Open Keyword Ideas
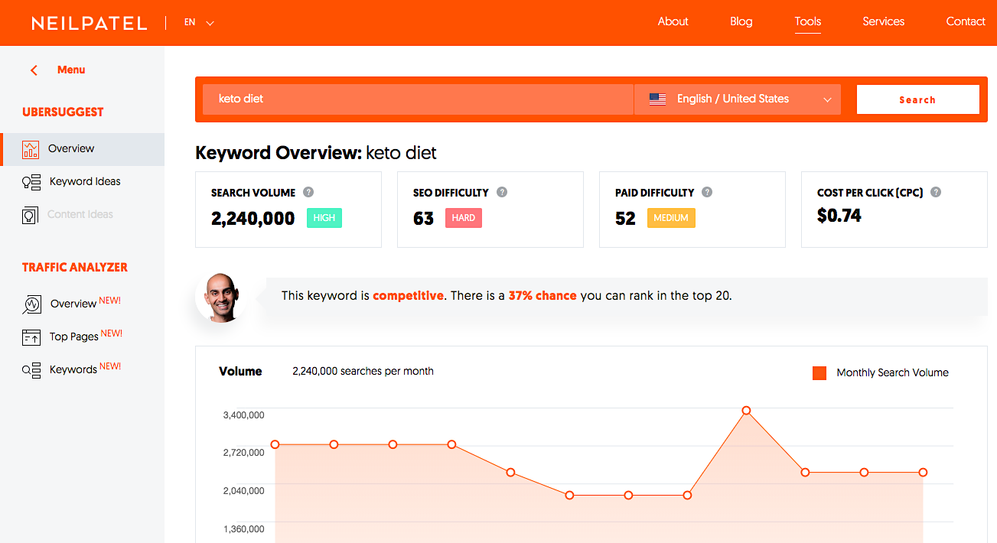 [85, 181]
